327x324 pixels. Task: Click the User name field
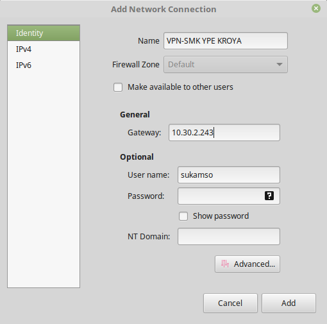tap(229, 175)
